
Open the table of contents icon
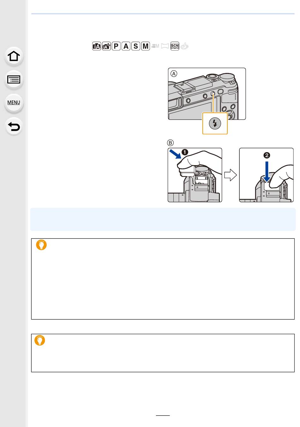pyautogui.click(x=14, y=79)
